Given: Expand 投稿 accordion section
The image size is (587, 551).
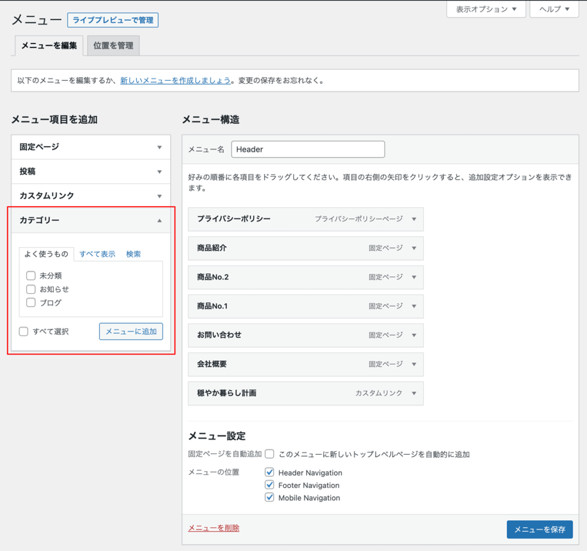Looking at the screenshot, I should [x=91, y=171].
